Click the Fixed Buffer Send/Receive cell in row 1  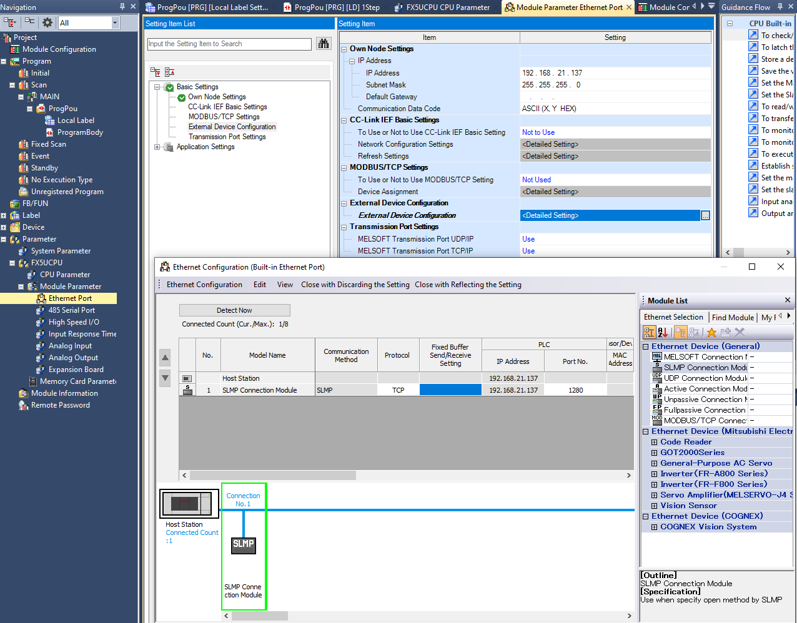[450, 390]
